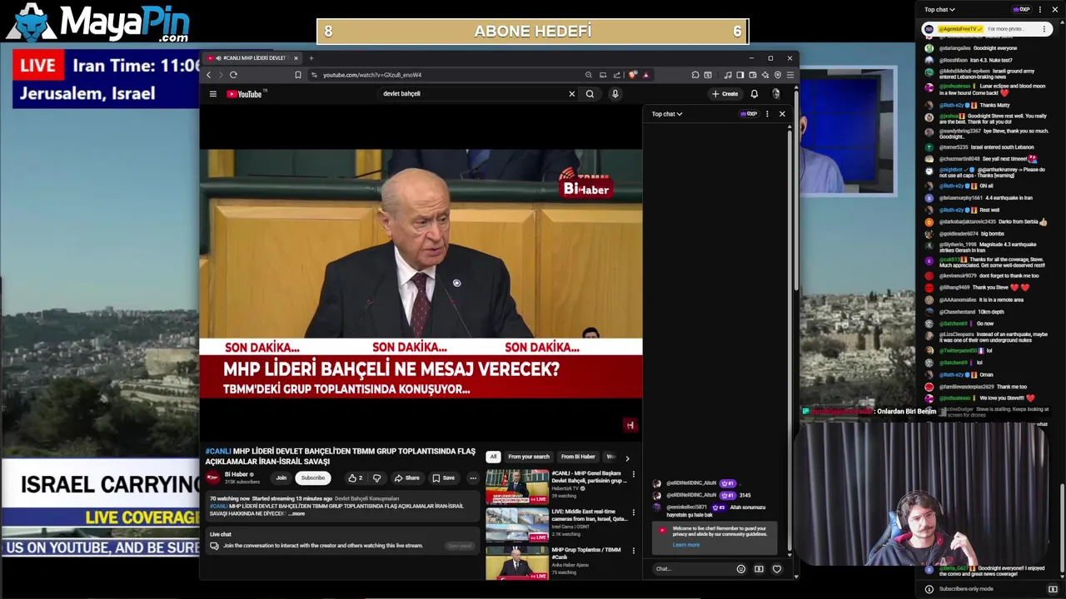Open pinned @AgendaFreeTV message options

tap(1044, 29)
